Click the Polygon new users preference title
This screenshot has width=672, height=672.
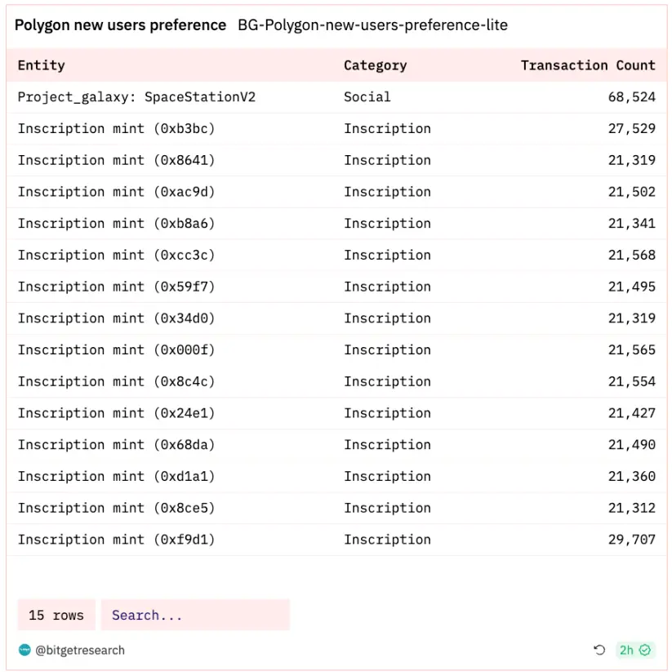(x=121, y=25)
